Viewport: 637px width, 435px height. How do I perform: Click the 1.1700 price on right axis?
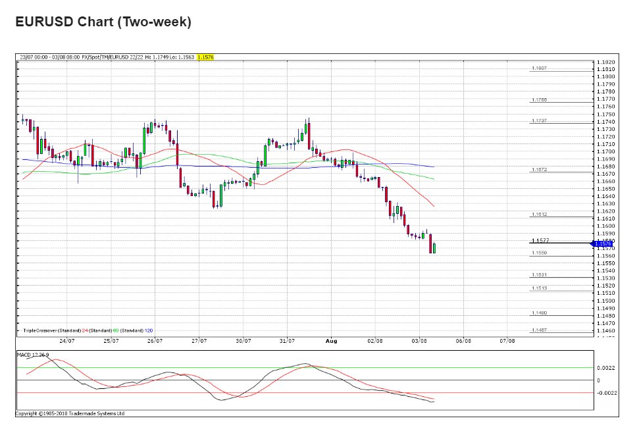(x=605, y=151)
